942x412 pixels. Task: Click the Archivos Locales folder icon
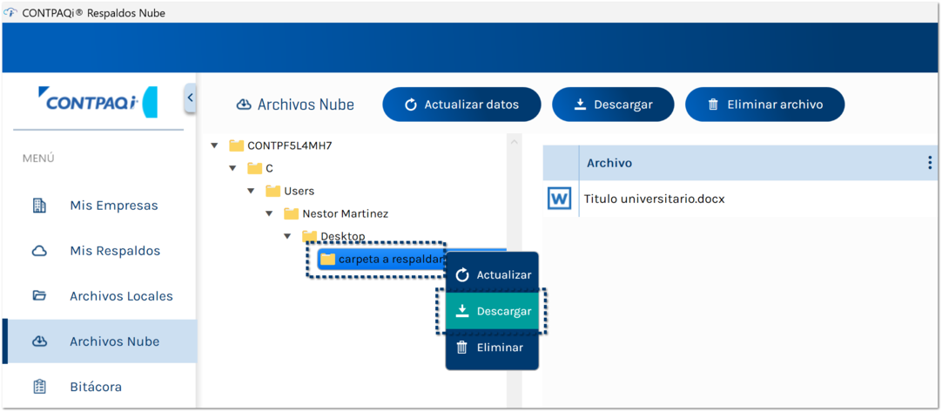pos(39,296)
